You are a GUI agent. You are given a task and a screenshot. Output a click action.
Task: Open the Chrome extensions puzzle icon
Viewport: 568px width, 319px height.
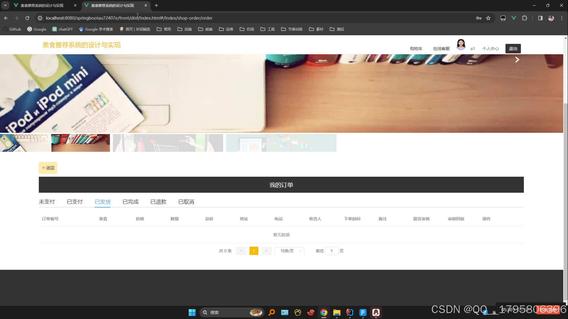pos(524,18)
